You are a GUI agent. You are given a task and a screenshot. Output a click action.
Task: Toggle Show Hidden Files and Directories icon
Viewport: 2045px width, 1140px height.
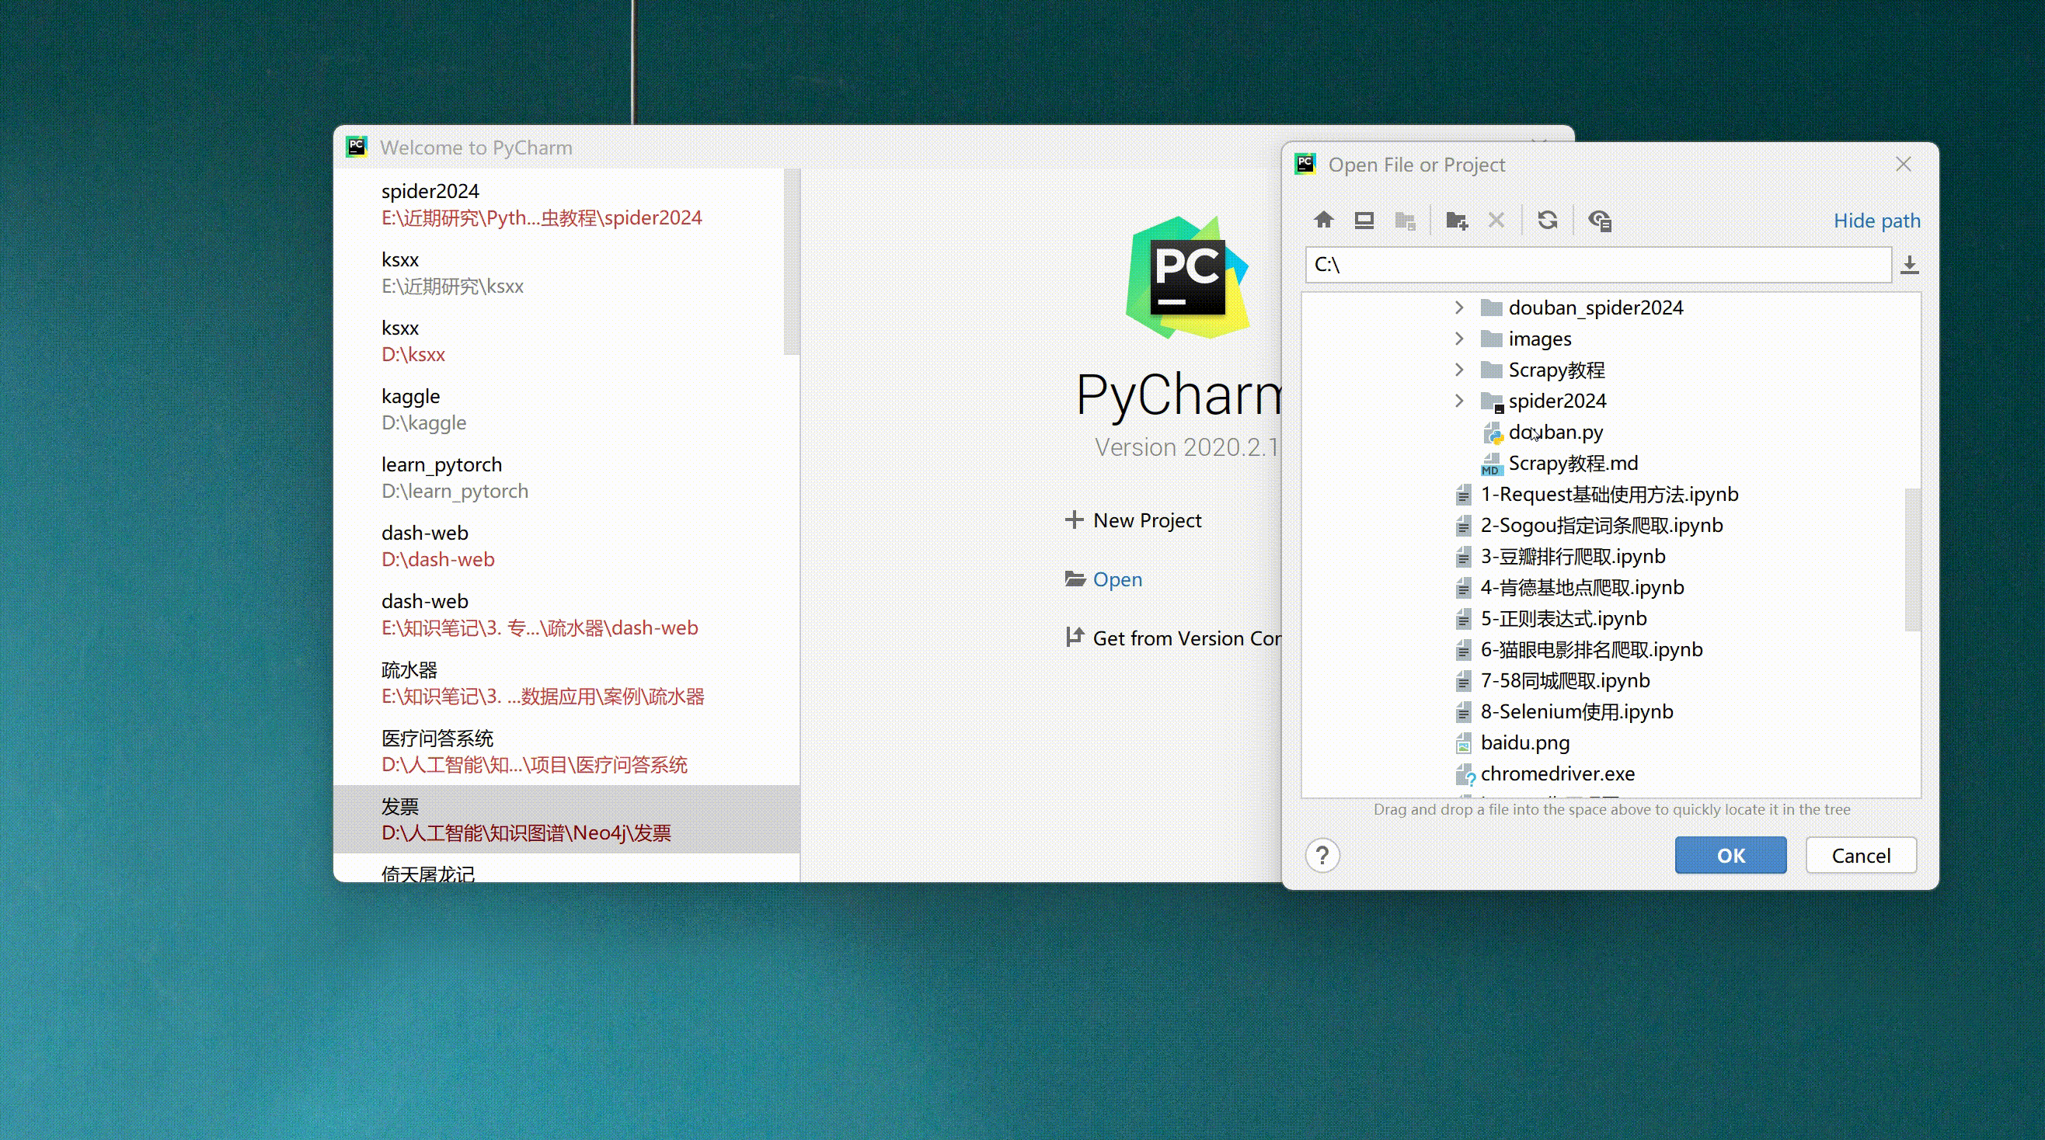(x=1600, y=220)
